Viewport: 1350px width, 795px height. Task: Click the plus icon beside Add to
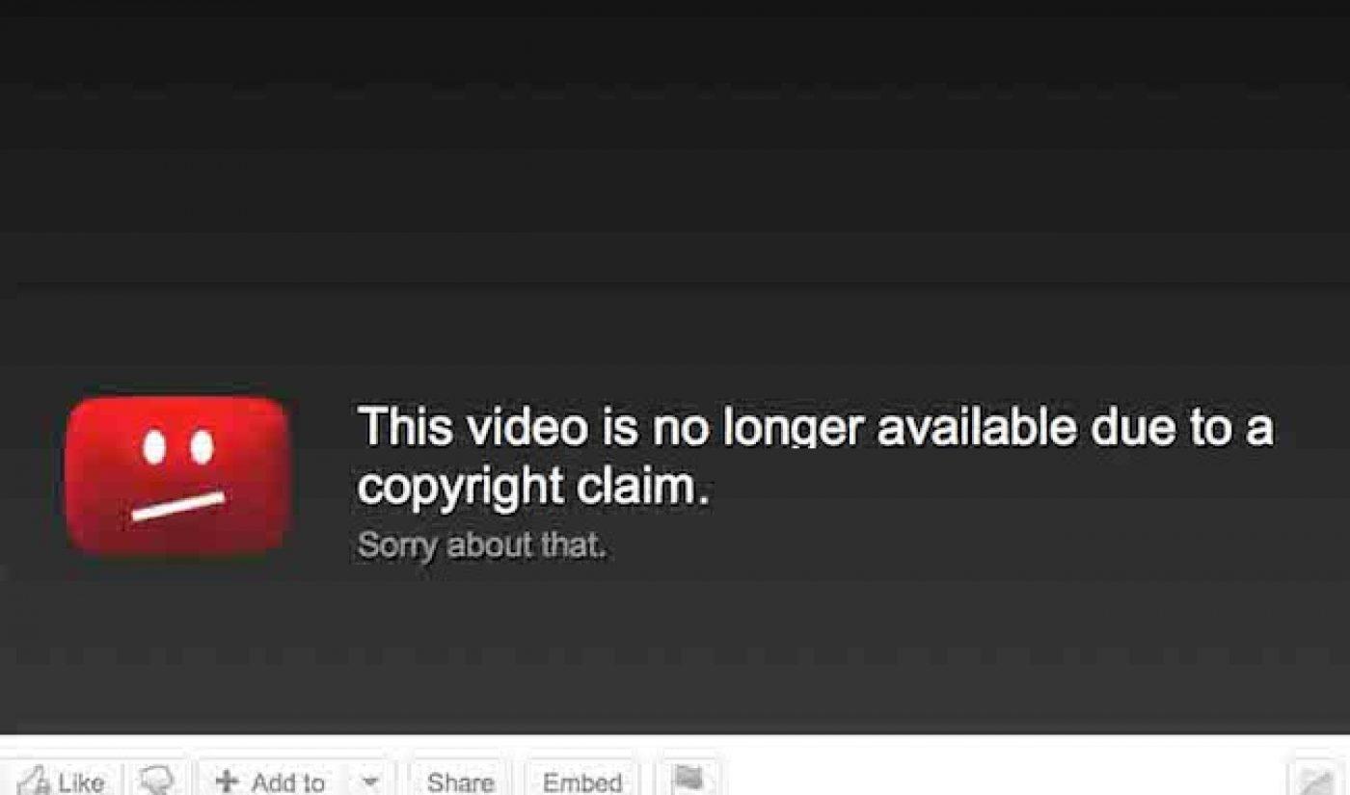(227, 781)
